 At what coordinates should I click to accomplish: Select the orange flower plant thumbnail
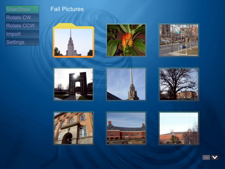[x=126, y=40]
